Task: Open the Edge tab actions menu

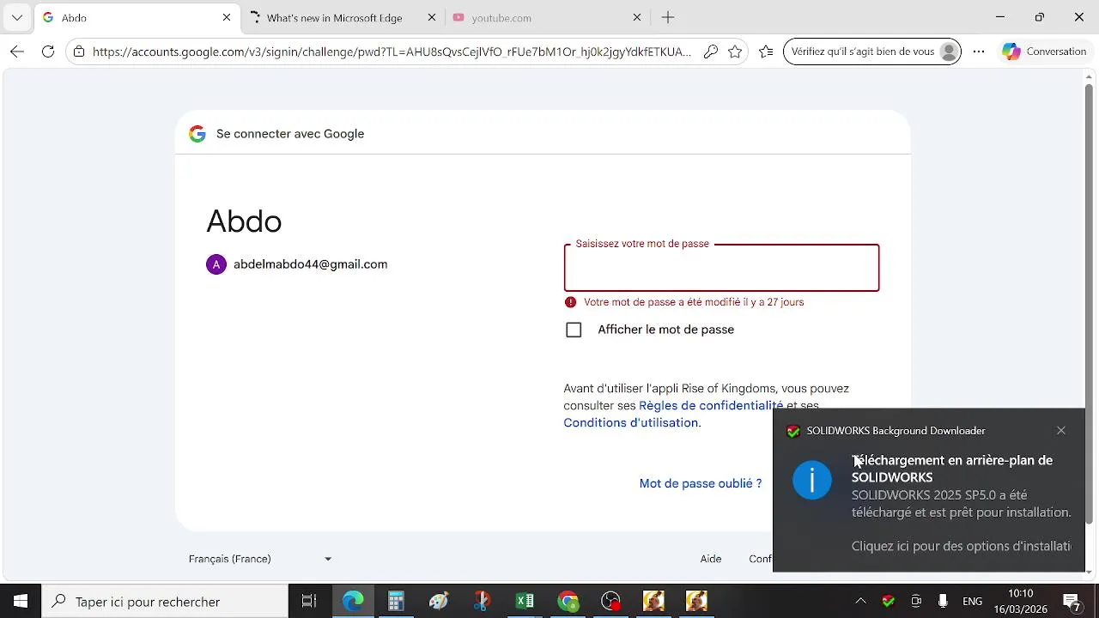Action: 17,17
